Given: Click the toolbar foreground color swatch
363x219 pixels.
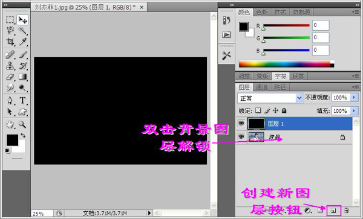Looking at the screenshot, I should [12, 140].
